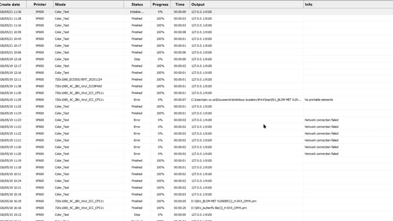Click the Time column header
Screen dimensions: 393x221
(x=180, y=4)
